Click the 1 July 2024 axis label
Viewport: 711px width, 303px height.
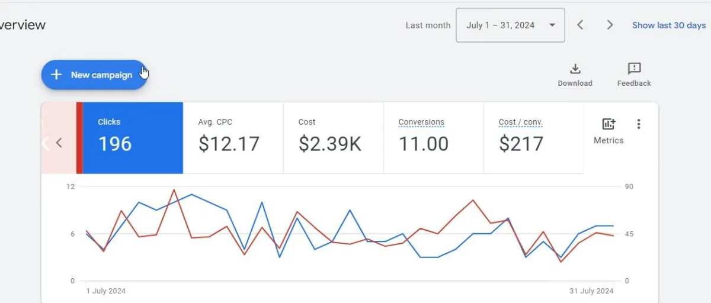click(x=106, y=291)
